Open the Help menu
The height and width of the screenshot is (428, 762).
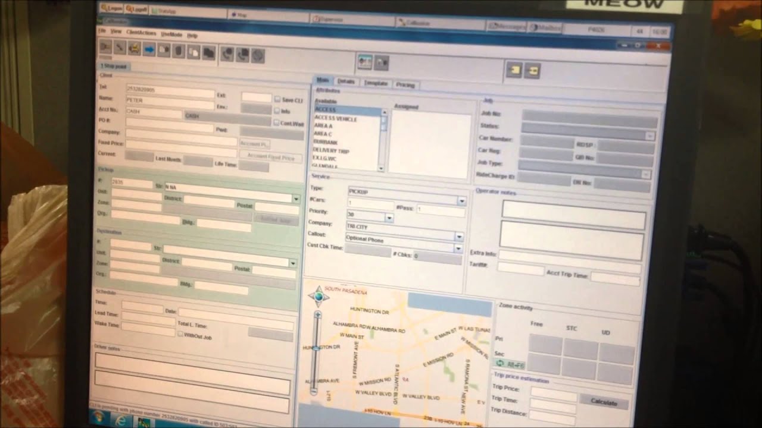click(192, 35)
